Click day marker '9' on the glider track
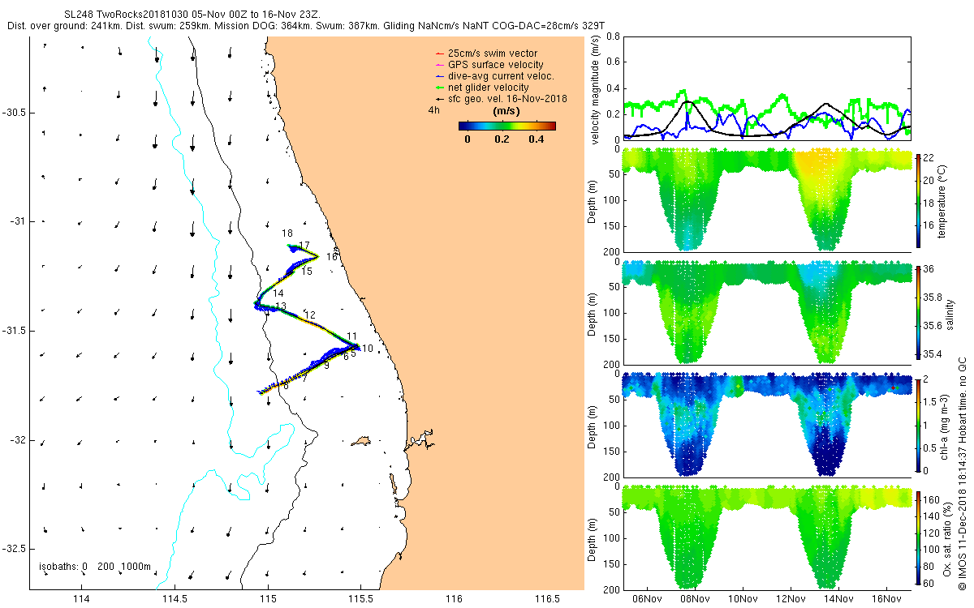 (x=326, y=366)
